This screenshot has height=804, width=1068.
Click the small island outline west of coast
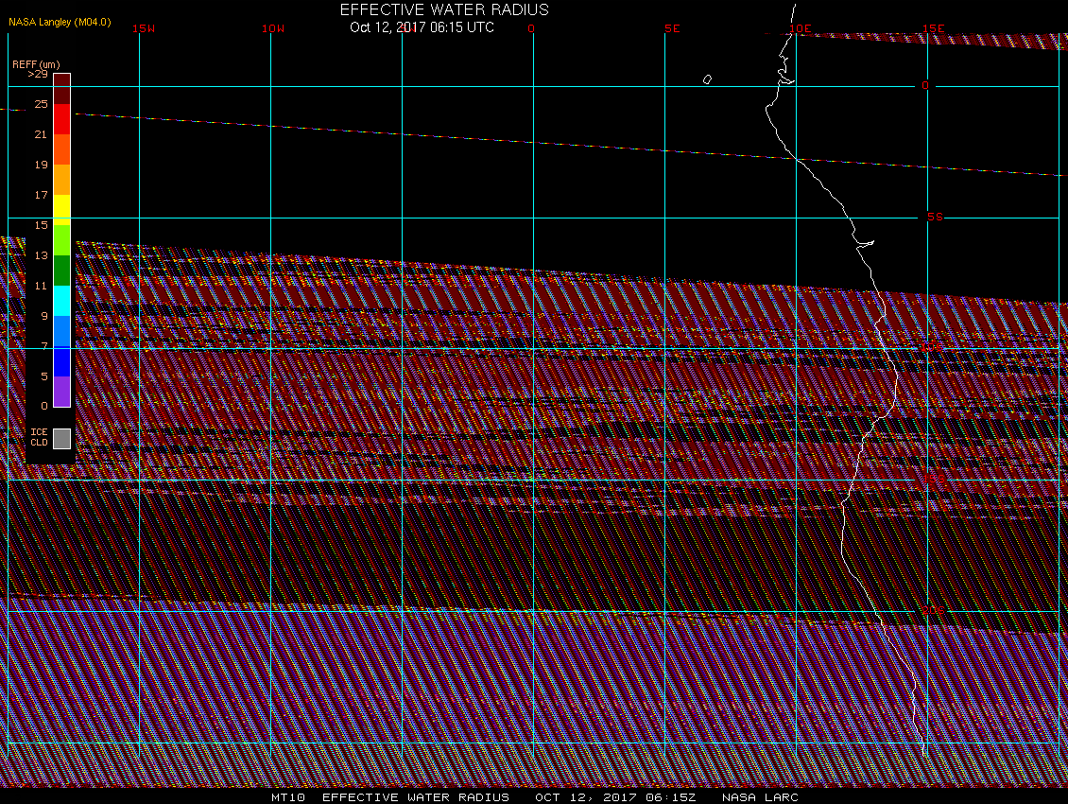coord(708,79)
